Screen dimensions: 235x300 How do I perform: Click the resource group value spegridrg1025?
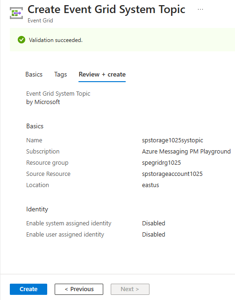click(x=161, y=163)
